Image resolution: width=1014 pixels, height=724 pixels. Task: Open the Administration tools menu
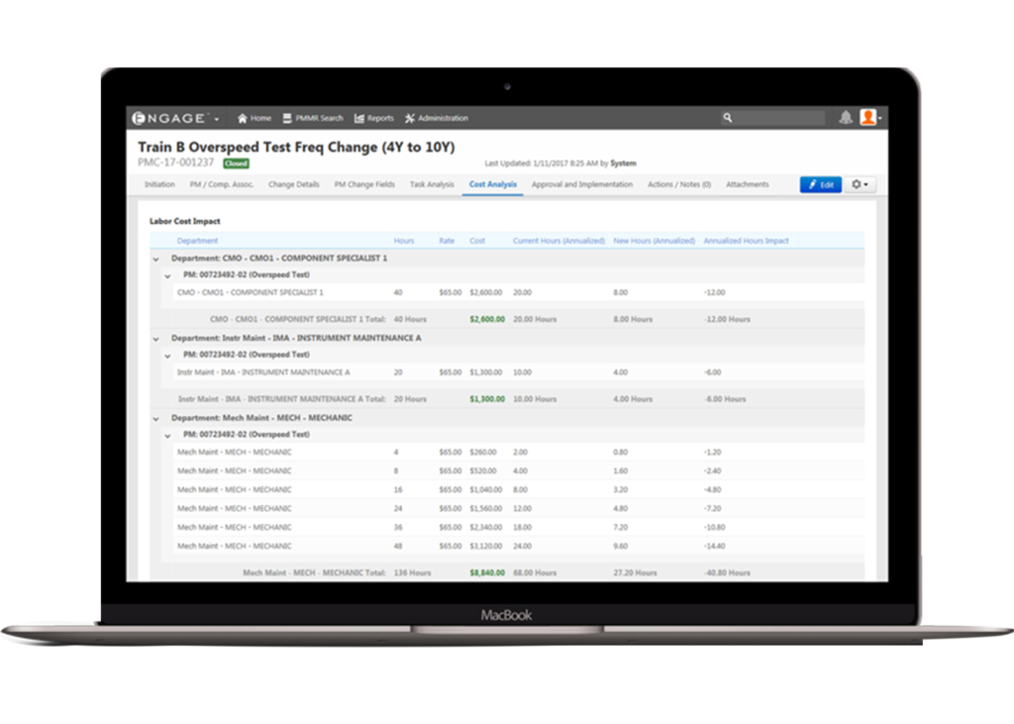(x=411, y=118)
